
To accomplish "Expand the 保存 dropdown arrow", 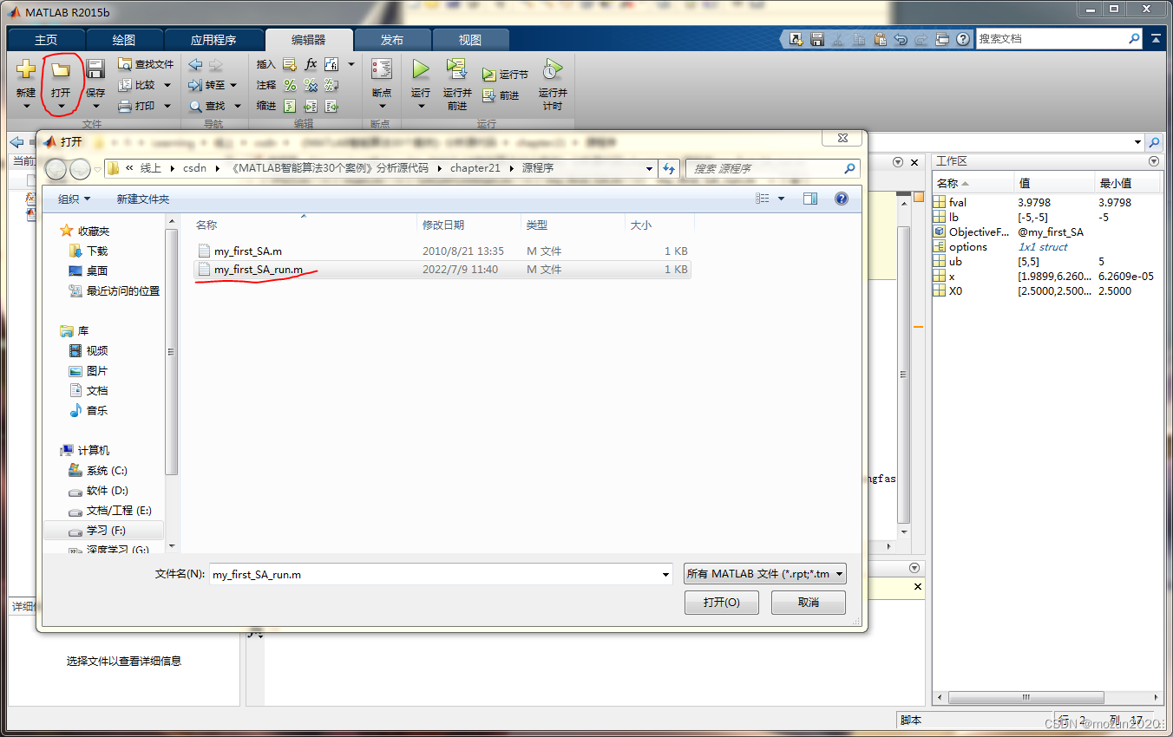I will pyautogui.click(x=95, y=108).
